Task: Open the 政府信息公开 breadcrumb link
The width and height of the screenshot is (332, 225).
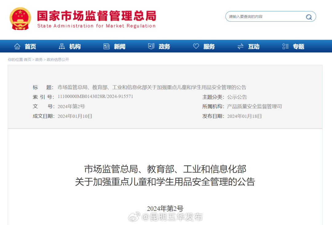Action: tap(57, 59)
